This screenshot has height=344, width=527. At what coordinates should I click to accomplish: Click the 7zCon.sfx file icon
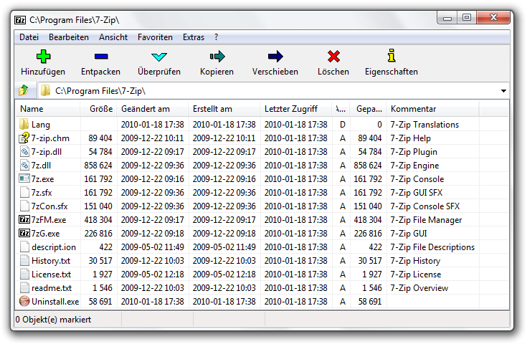click(x=24, y=206)
